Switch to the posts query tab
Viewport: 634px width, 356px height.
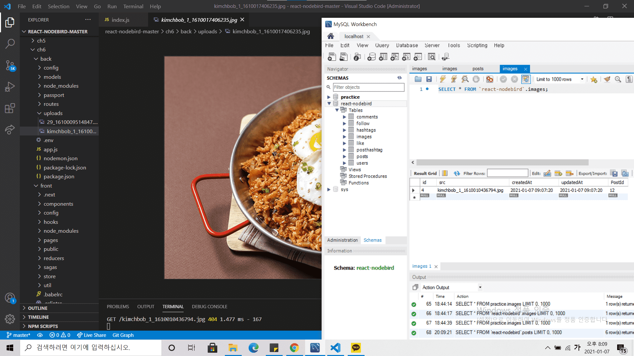coord(478,69)
